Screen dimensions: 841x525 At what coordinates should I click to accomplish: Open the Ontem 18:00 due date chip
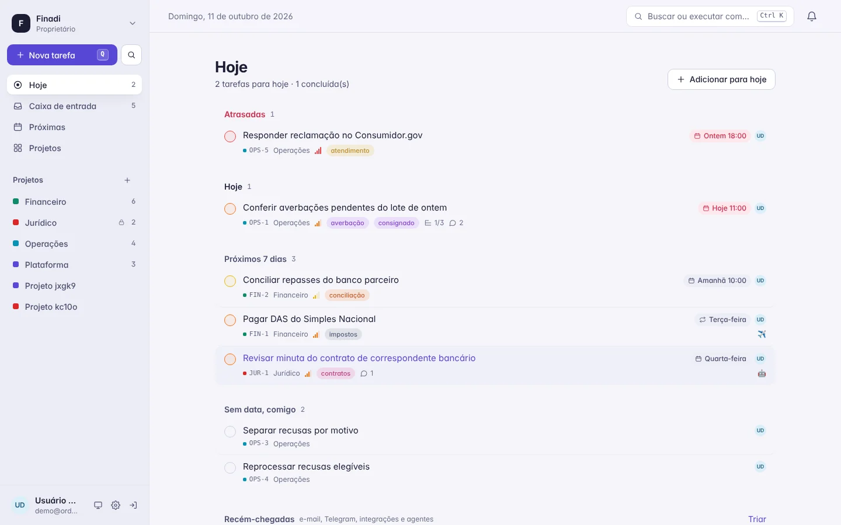tap(720, 136)
